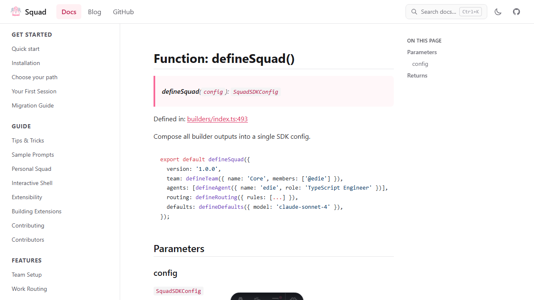Open Contributors page
The height and width of the screenshot is (300, 534).
(28, 240)
